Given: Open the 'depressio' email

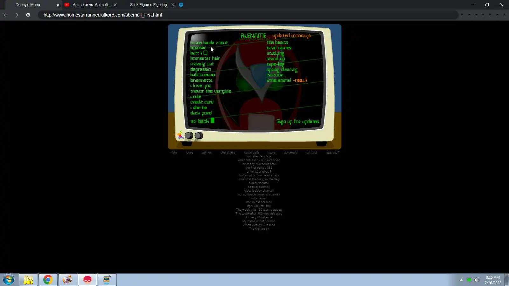Looking at the screenshot, I should [201, 69].
